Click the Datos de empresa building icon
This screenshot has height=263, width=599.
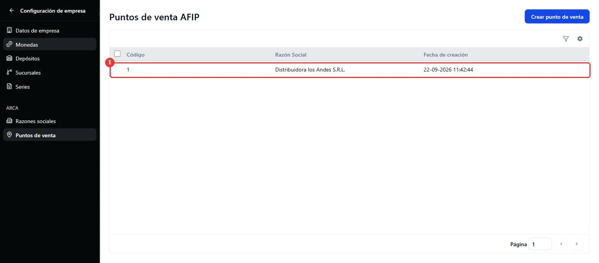10,30
